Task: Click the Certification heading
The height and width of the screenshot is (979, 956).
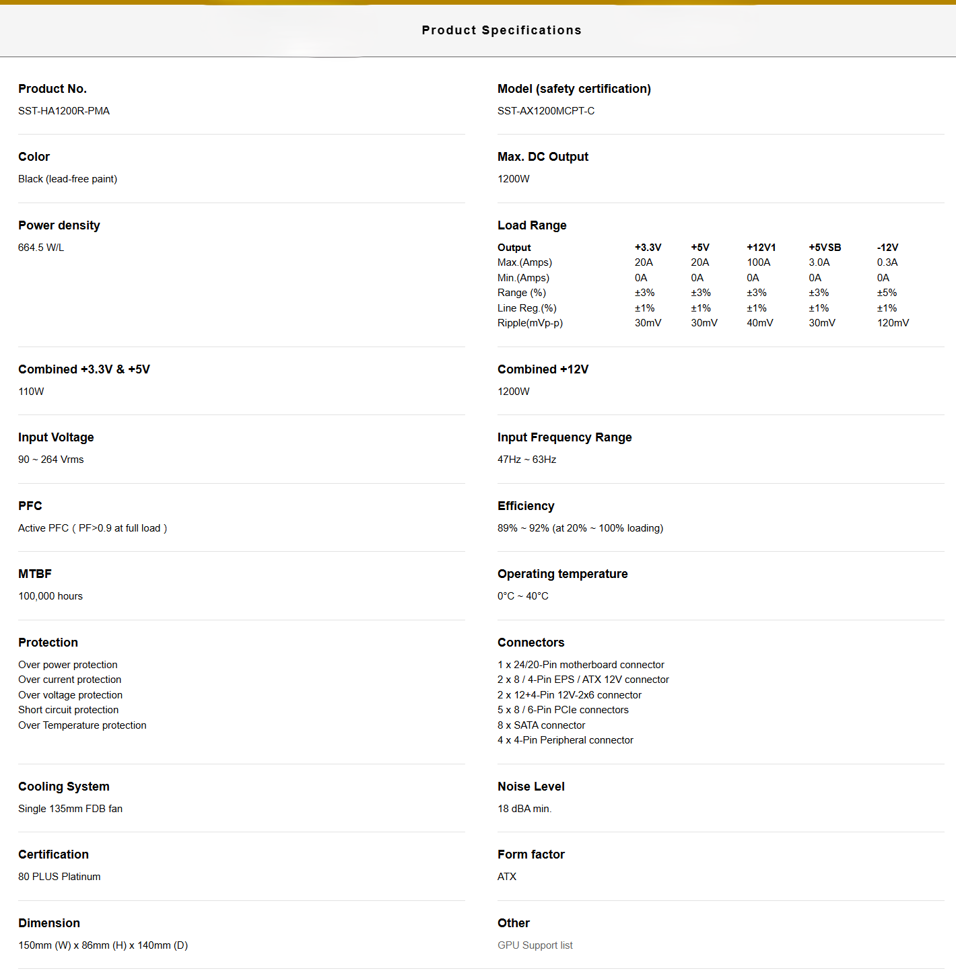Action: click(53, 855)
